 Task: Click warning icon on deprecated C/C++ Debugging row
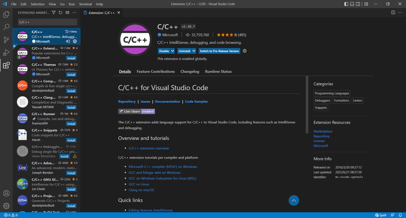[75, 156]
